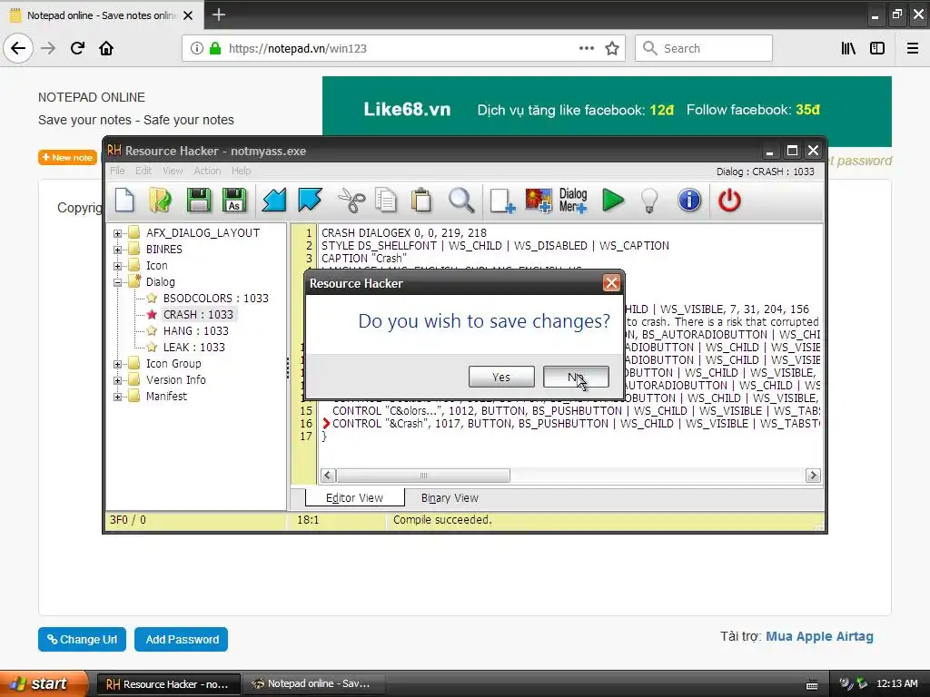Close the Notepad online tab
This screenshot has width=930, height=697.
tap(188, 15)
